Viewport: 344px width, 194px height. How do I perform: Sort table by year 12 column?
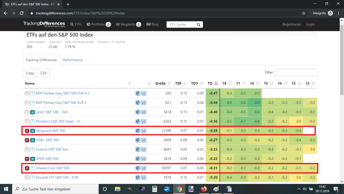tap(310, 84)
